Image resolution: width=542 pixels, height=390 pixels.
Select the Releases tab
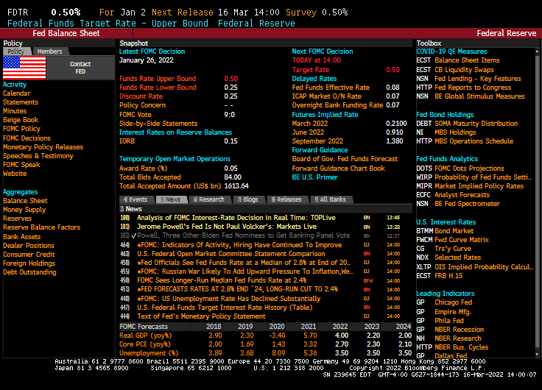(x=286, y=199)
